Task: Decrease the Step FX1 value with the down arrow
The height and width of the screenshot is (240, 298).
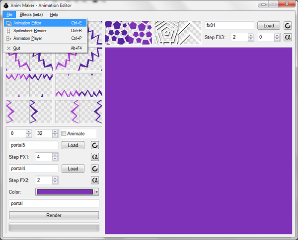Action: coord(55,159)
